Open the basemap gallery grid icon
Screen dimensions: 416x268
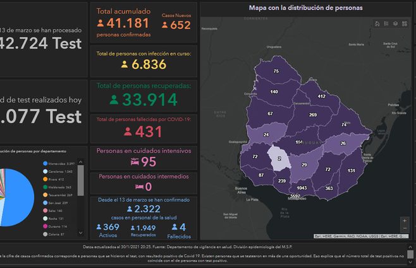[x=405, y=24]
